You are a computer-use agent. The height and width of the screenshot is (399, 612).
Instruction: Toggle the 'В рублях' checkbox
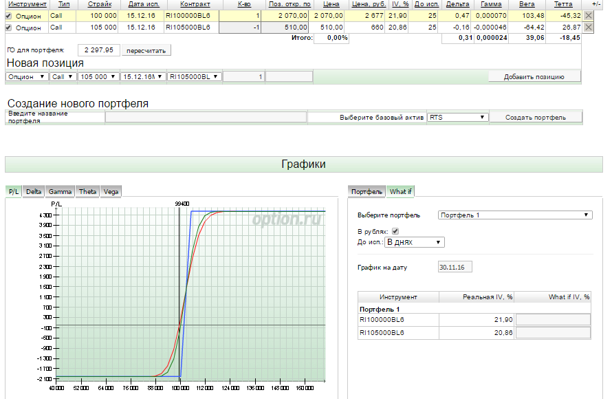click(395, 231)
